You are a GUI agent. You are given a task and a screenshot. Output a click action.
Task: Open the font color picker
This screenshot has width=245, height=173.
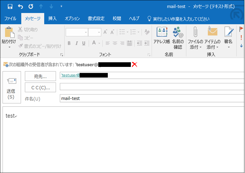pos(99,43)
